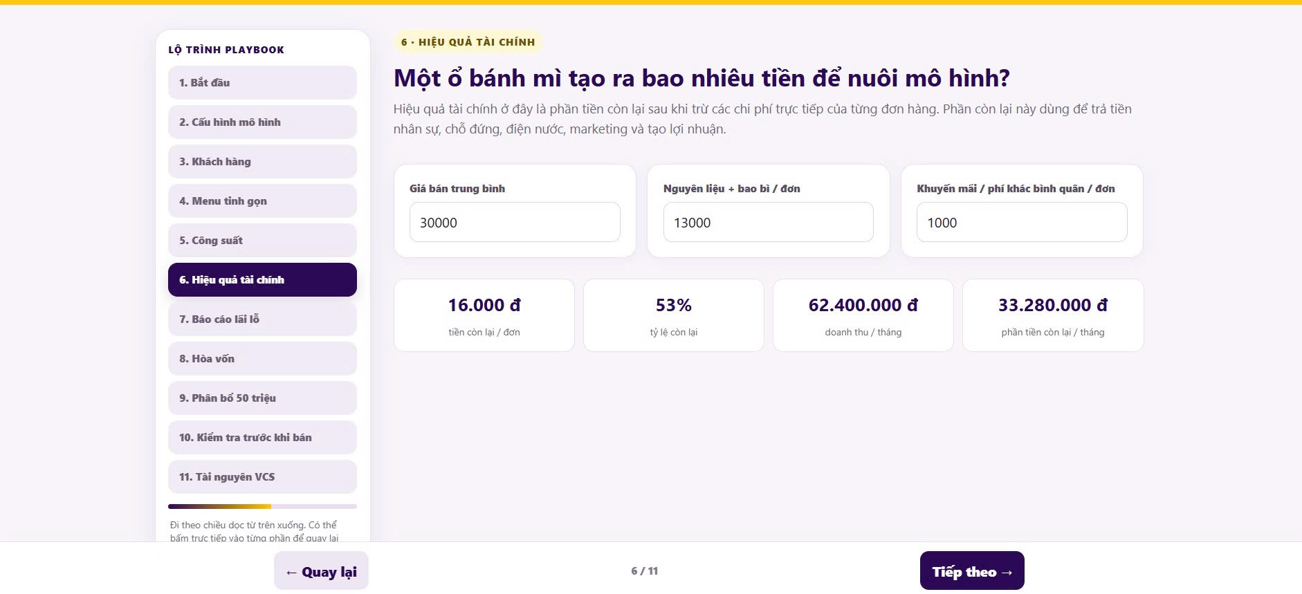Open 9. Phân bổ 50 triệu

point(262,398)
